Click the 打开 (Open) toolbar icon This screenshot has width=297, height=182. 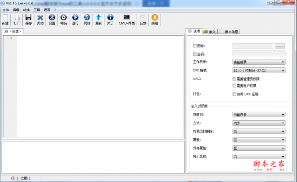[x=17, y=20]
